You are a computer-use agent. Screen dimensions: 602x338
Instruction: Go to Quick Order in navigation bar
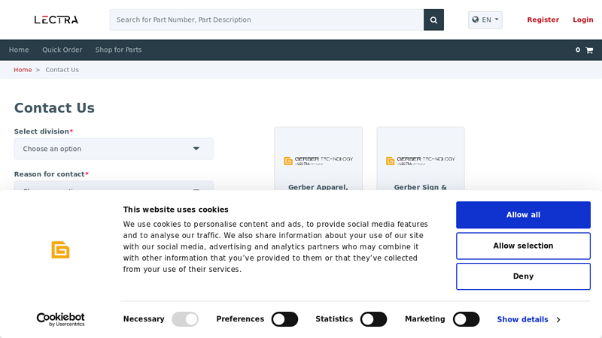click(62, 50)
